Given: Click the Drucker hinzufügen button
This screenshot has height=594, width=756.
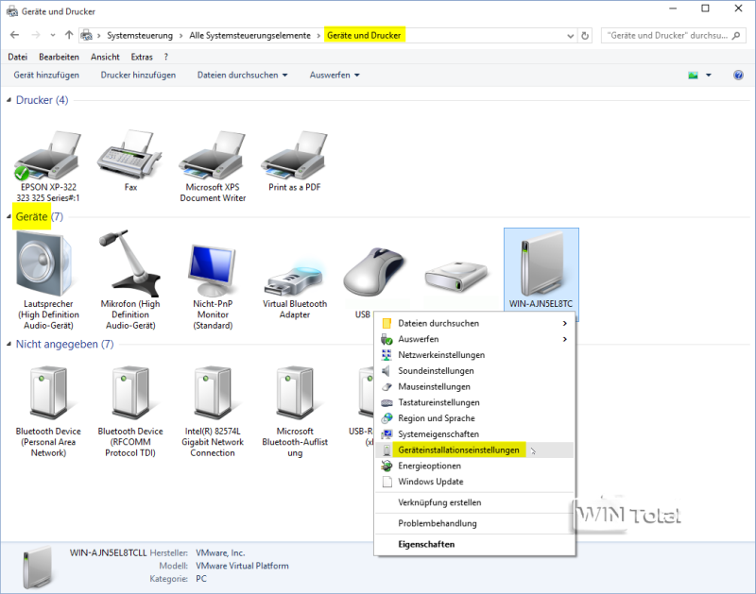Looking at the screenshot, I should click(x=138, y=76).
